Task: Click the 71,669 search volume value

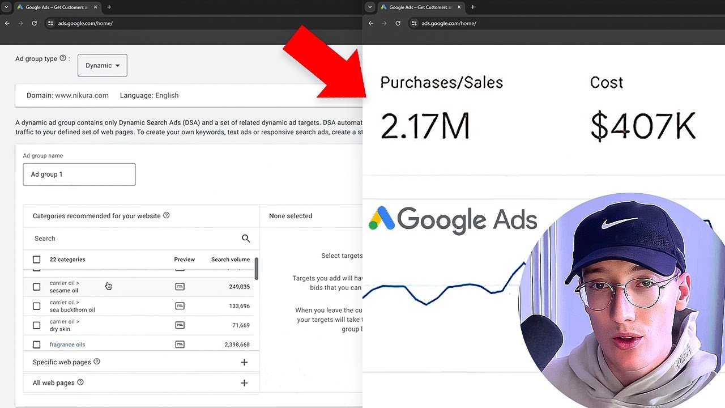Action: point(241,325)
